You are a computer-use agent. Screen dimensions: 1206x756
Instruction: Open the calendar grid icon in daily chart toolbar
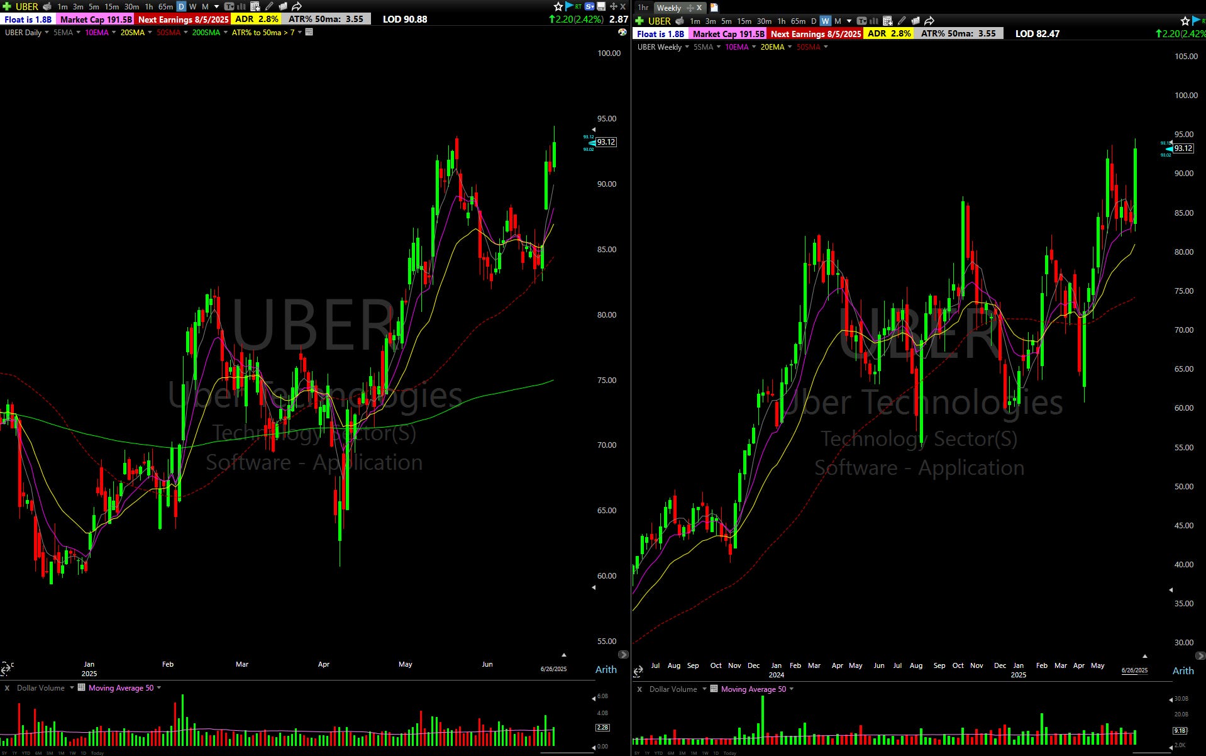(255, 6)
